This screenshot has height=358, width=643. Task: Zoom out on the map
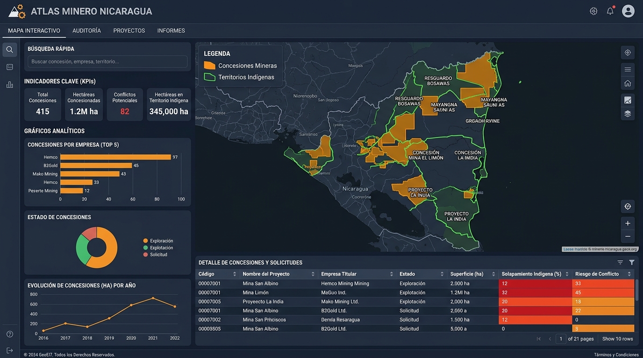pos(628,236)
